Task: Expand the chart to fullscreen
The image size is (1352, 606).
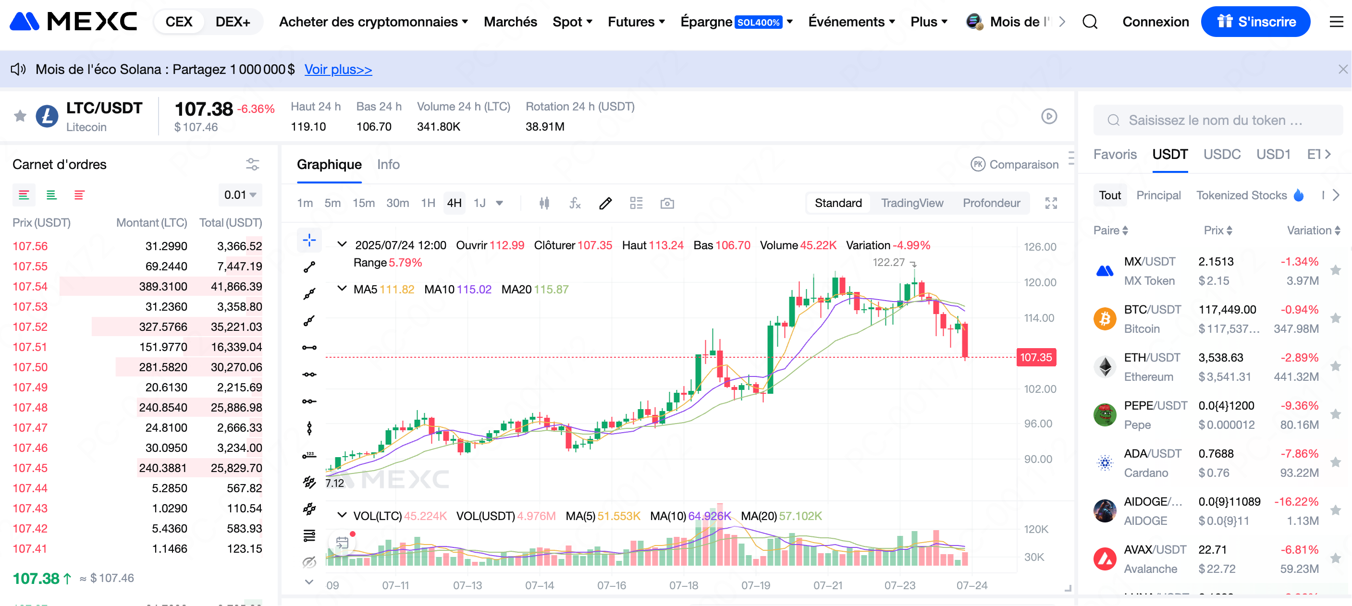Action: [1051, 203]
